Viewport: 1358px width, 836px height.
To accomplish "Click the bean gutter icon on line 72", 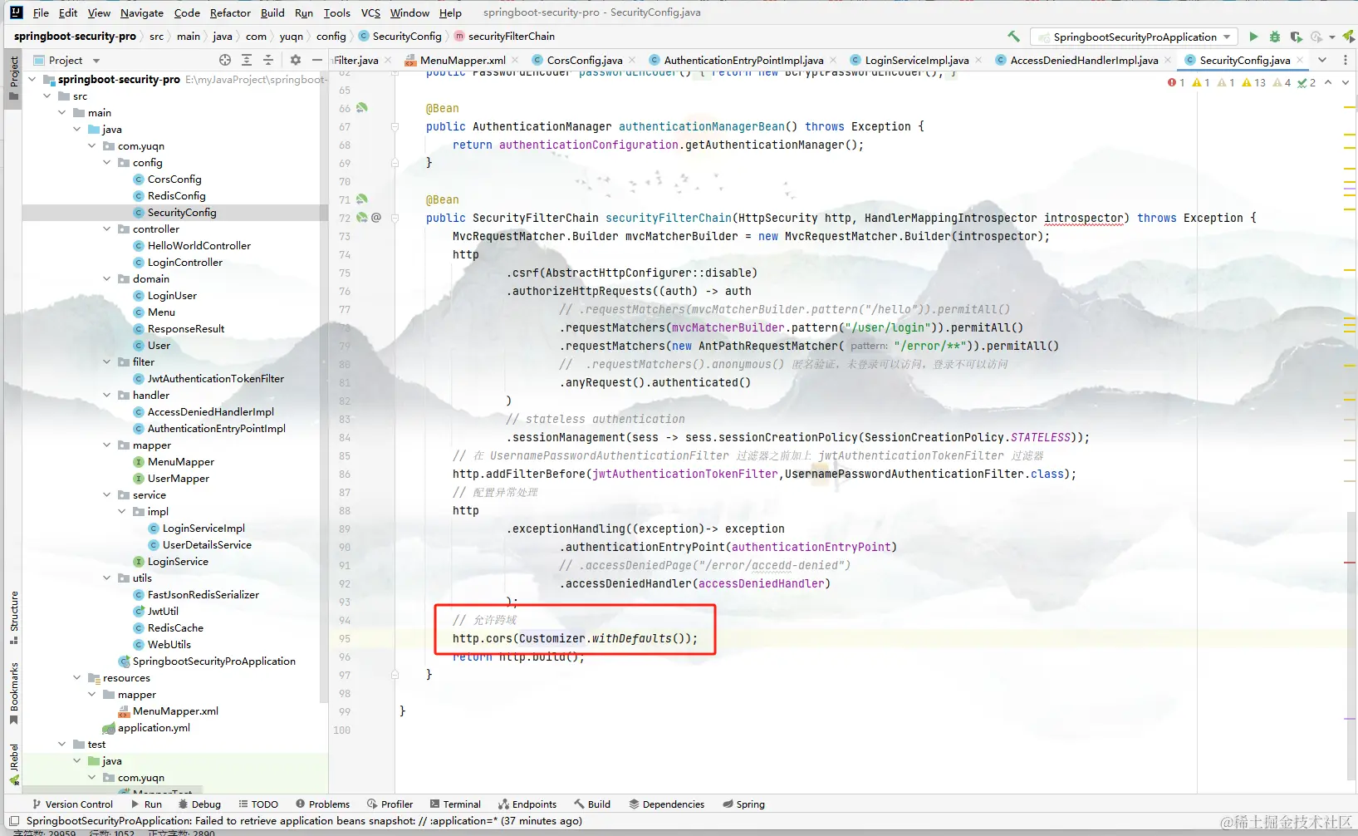I will pyautogui.click(x=362, y=218).
